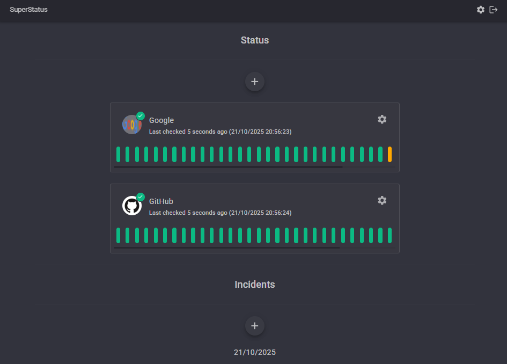Click the scrollbar under Google's uptime bars

pos(228,167)
